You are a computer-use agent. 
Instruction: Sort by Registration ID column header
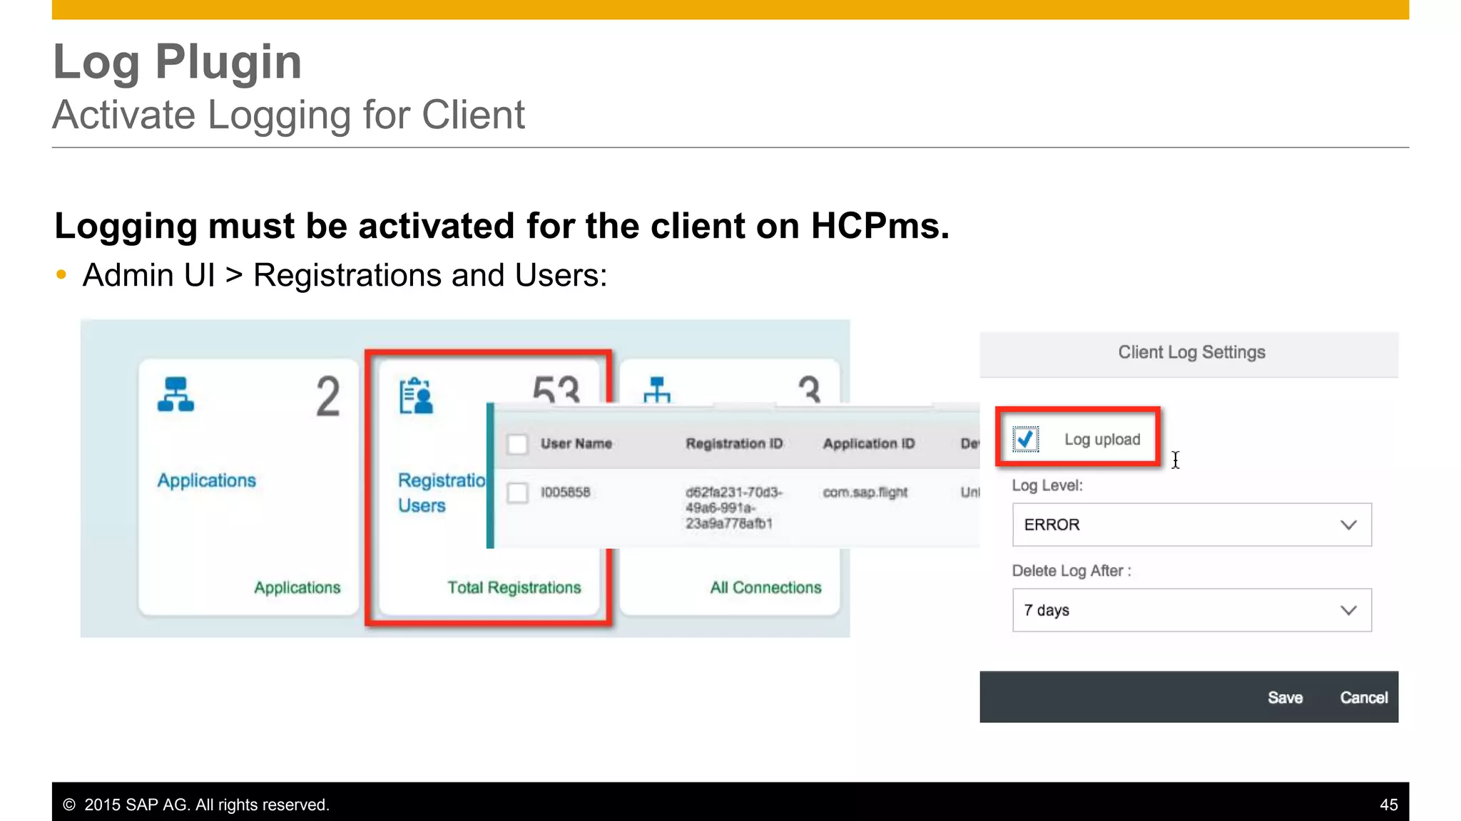tap(734, 443)
